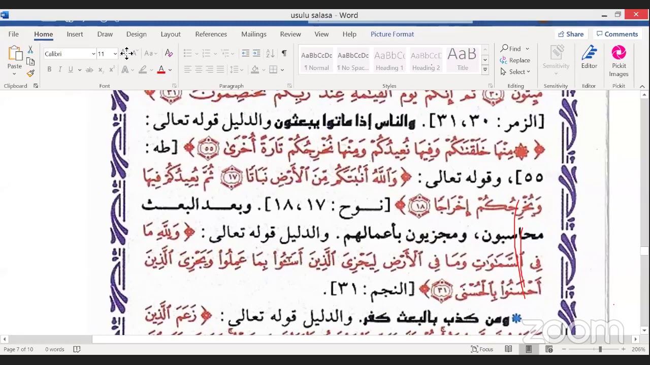Decrease the paragraph indent
This screenshot has width=650, height=365.
246,53
